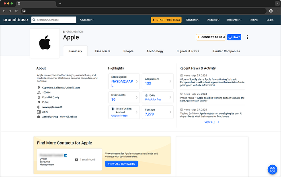
Task: Click the help question mark icon
Action: tap(272, 169)
